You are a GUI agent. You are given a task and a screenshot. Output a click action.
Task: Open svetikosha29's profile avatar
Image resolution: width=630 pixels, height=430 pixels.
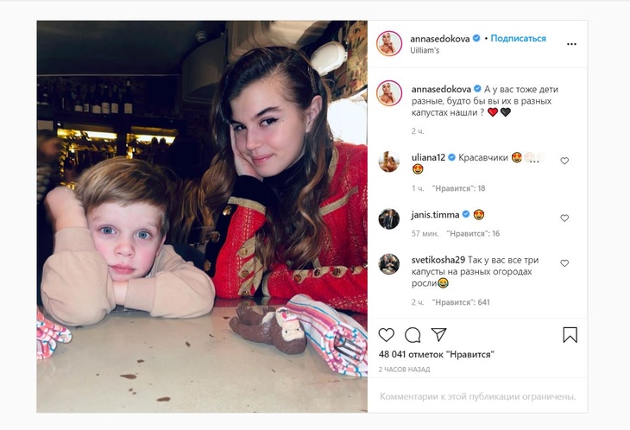coord(388,264)
